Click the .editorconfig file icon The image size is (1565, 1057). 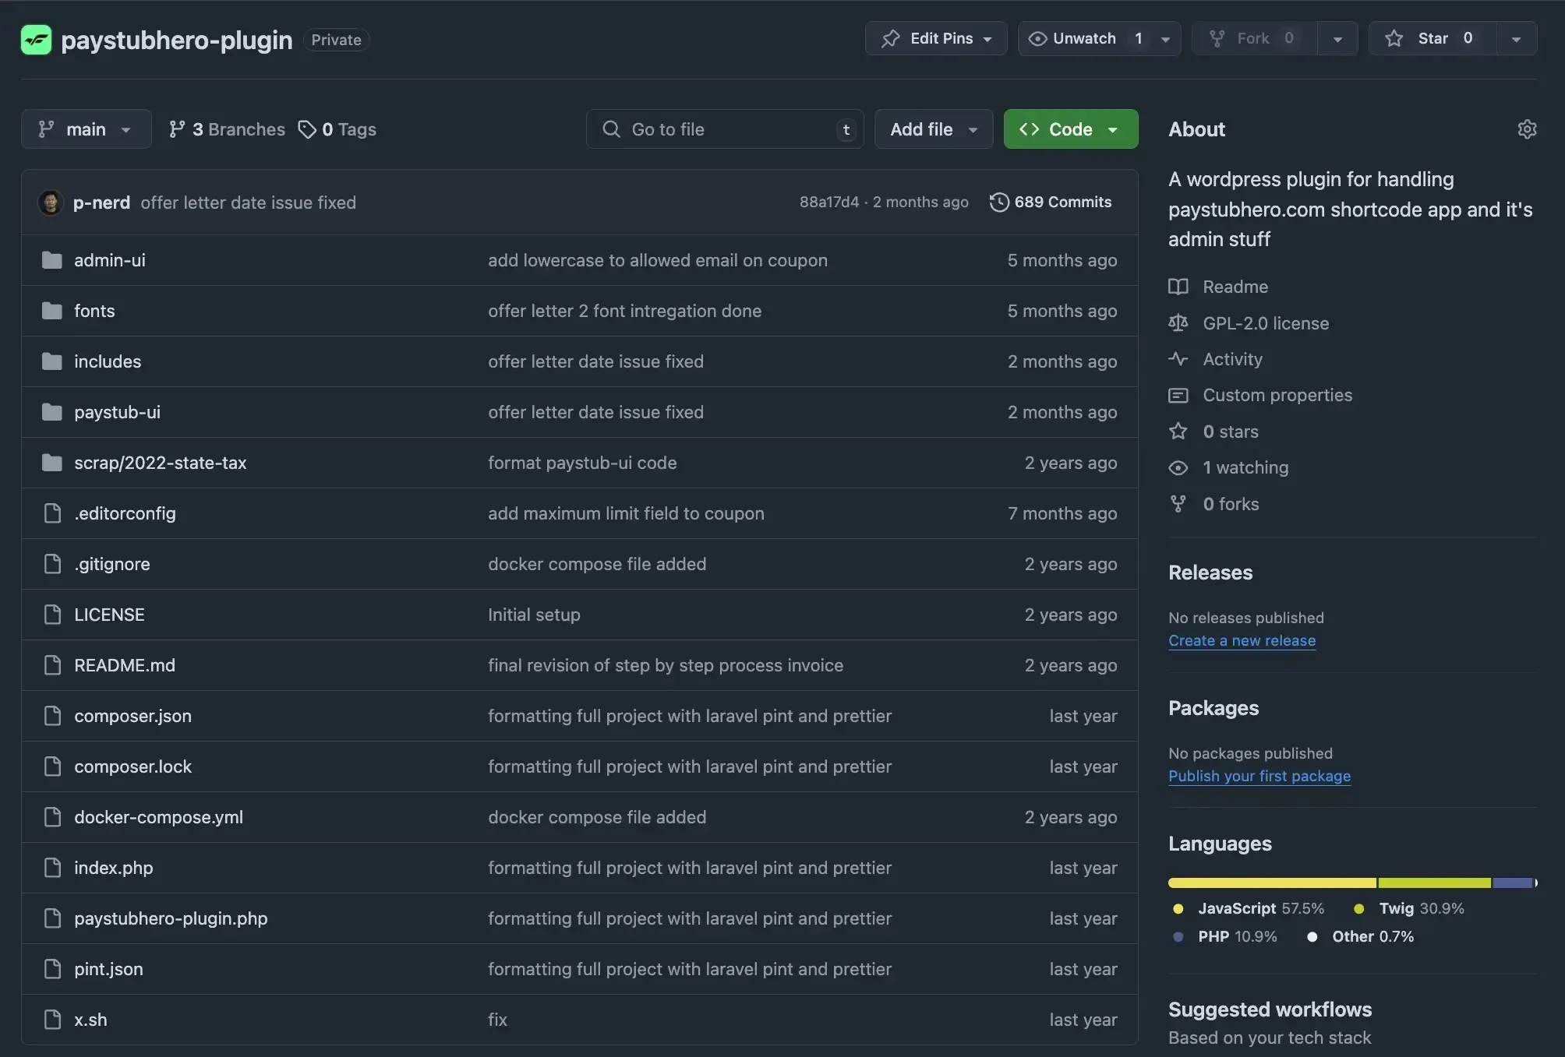(x=52, y=513)
